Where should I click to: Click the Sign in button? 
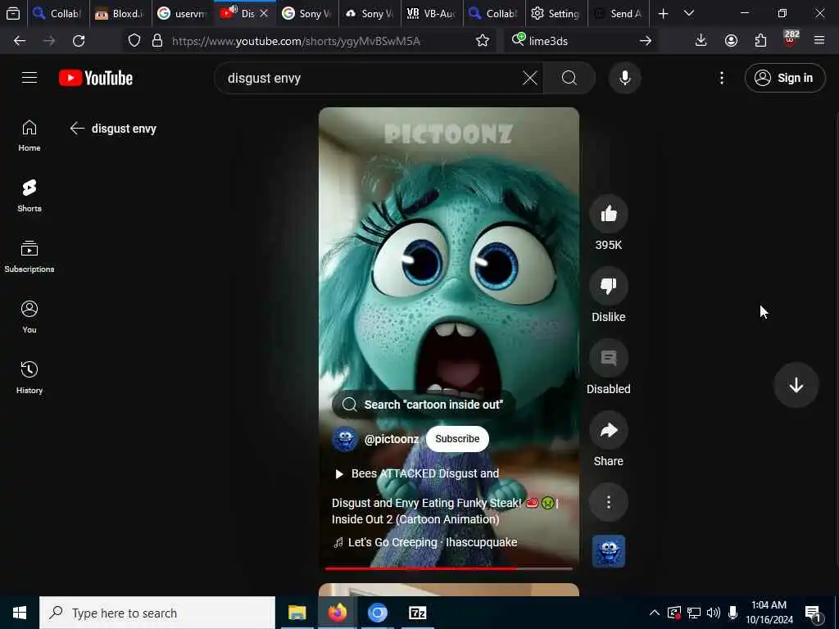[785, 78]
